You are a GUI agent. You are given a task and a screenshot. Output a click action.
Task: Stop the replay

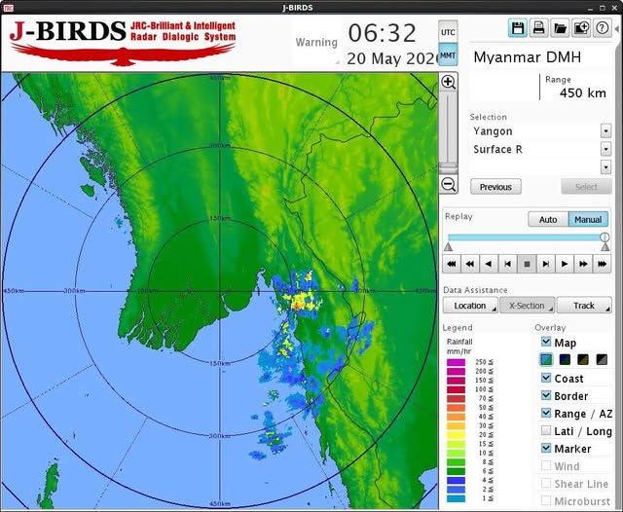click(527, 264)
